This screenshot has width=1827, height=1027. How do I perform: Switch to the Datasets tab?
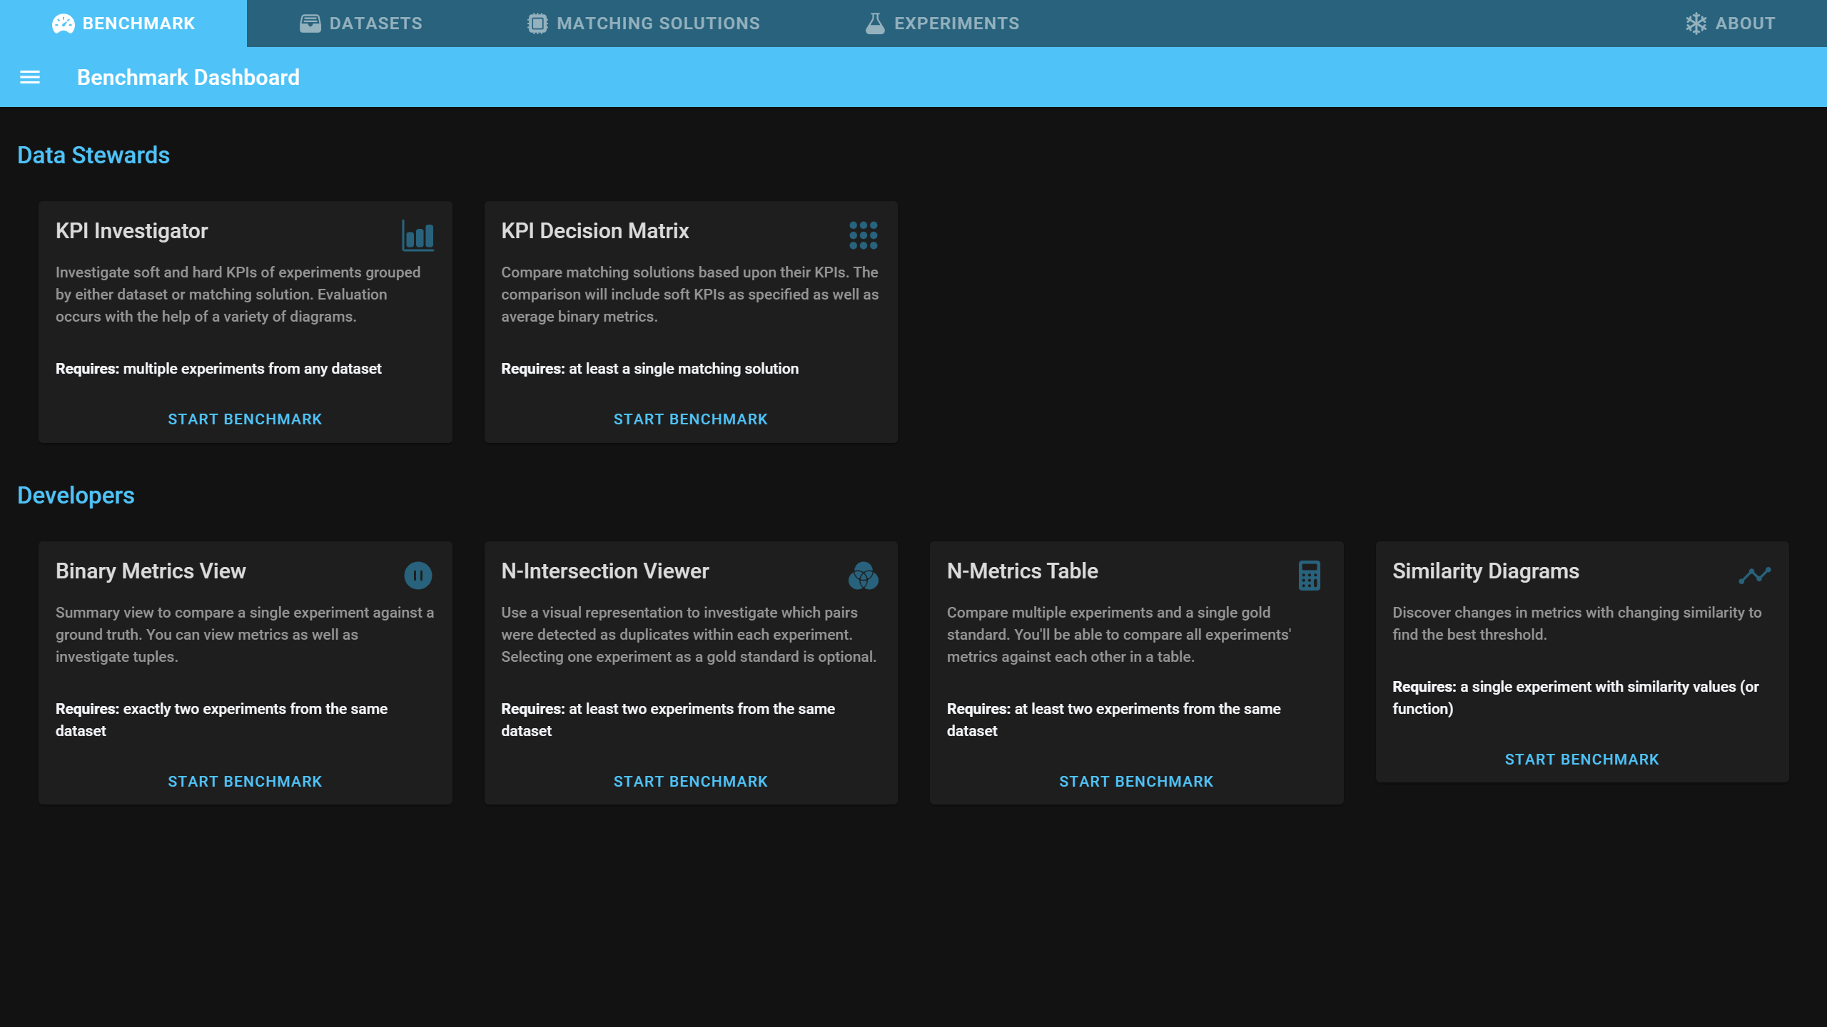tap(361, 24)
